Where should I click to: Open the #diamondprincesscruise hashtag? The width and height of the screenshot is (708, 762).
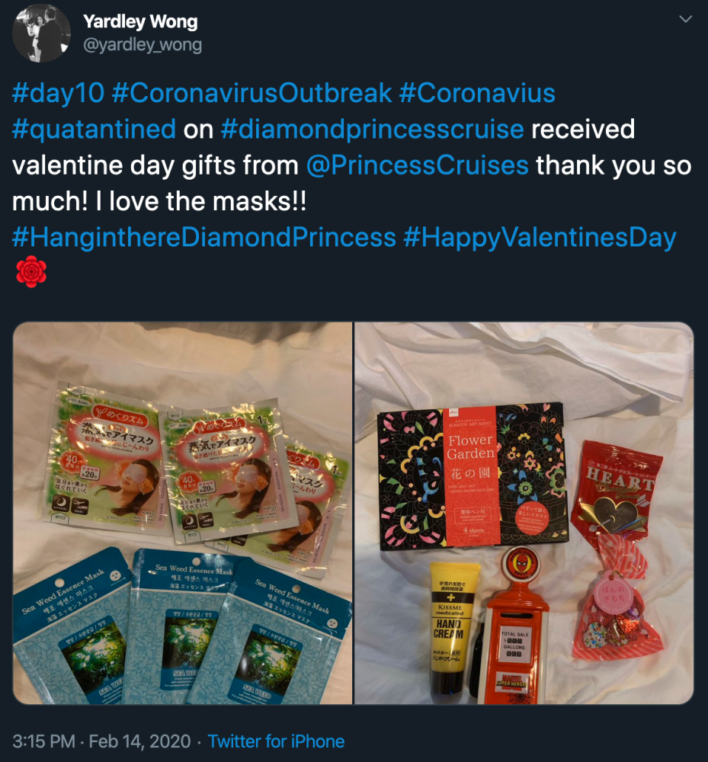coord(372,130)
